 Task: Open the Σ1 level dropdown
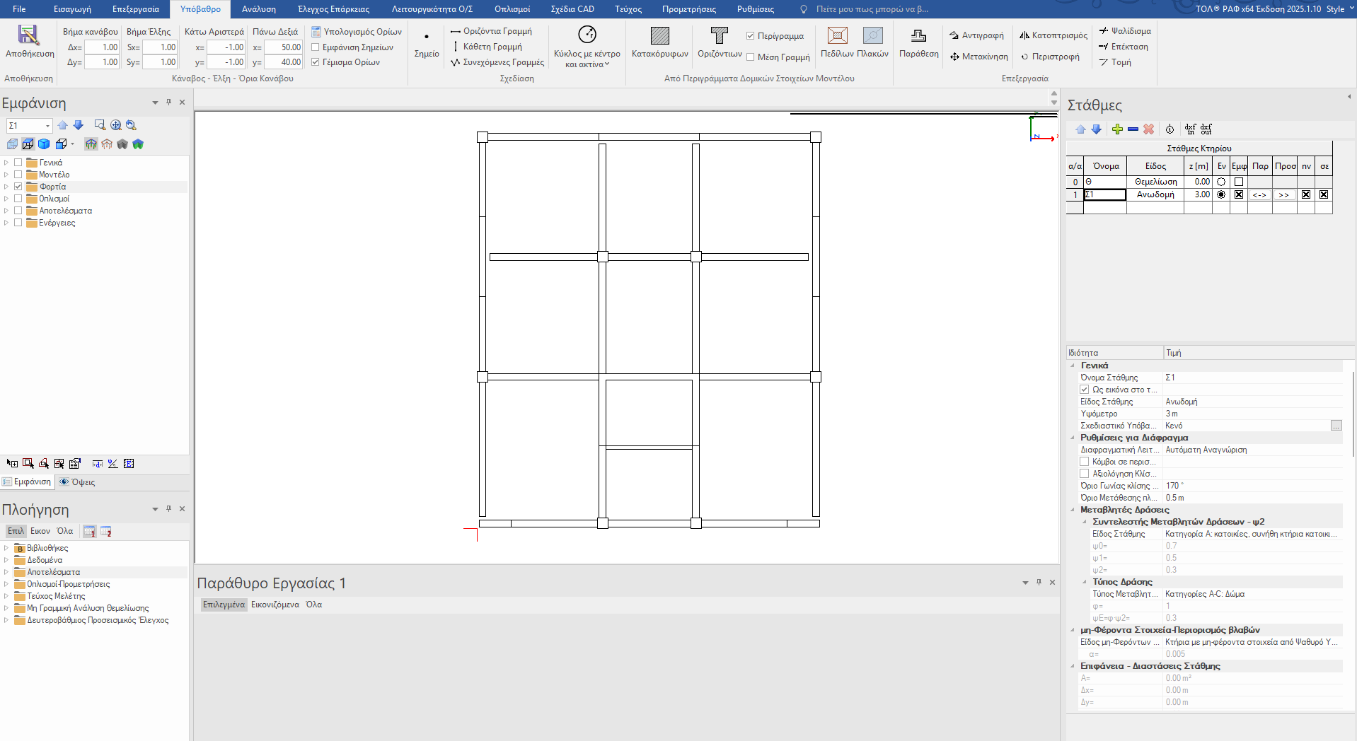(x=47, y=126)
